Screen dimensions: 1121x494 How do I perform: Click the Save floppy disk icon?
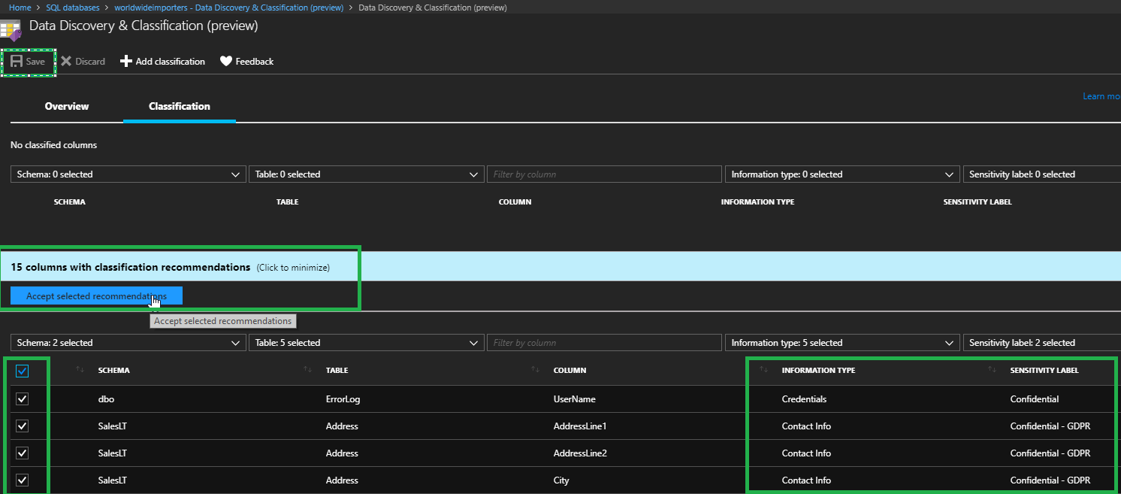(x=16, y=62)
